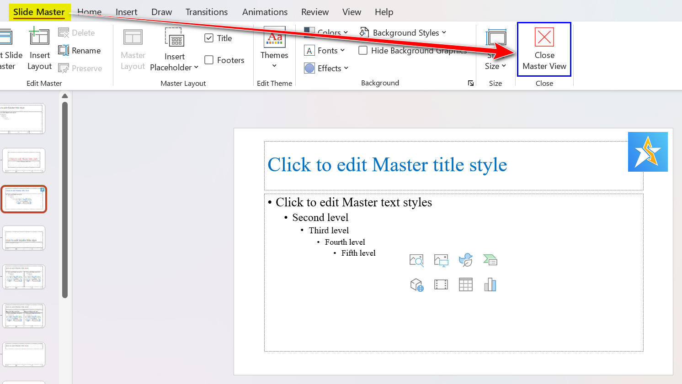Viewport: 682px width, 384px height.
Task: Click the Close Master View icon
Action: [544, 37]
